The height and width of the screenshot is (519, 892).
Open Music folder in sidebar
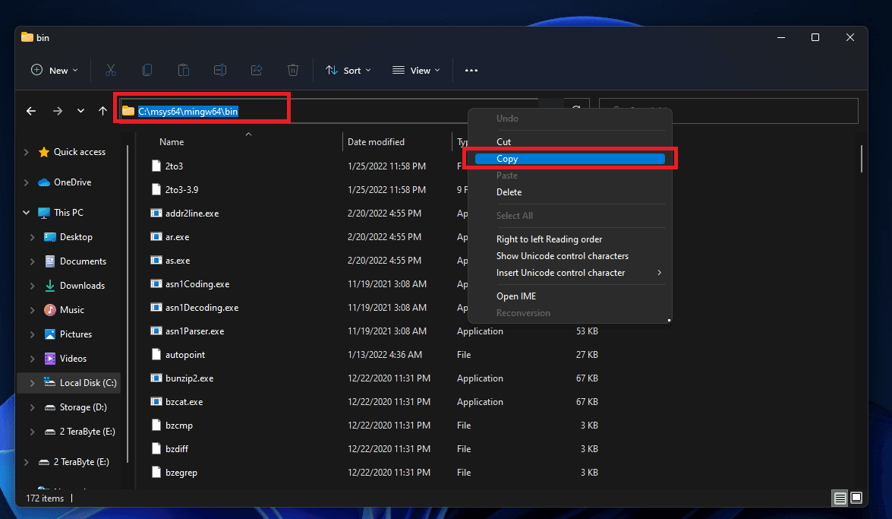point(71,310)
